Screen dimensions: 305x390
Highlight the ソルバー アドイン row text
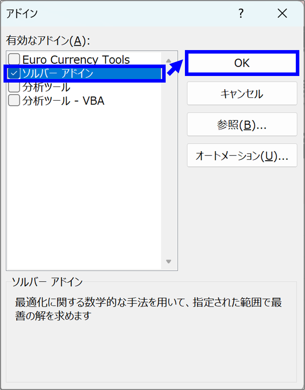pos(58,73)
